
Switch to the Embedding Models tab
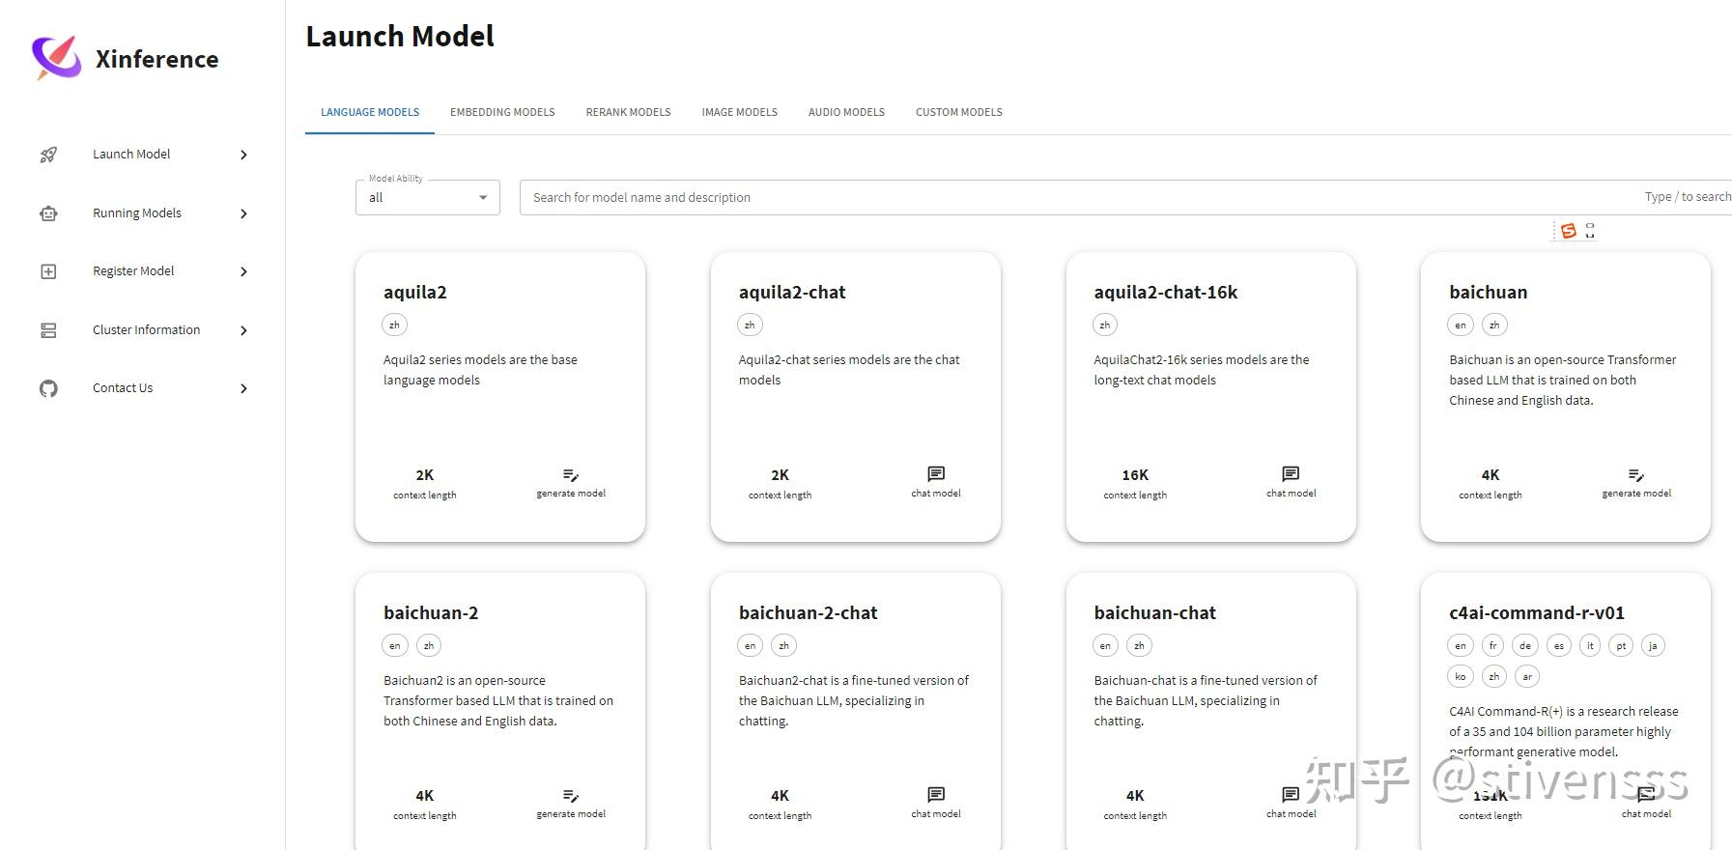[502, 112]
